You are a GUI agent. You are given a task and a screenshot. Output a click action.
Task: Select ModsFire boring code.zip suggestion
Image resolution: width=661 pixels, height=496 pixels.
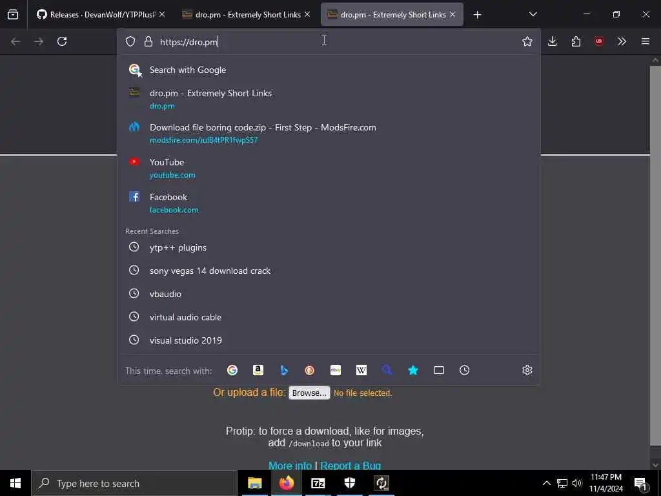coord(329,133)
